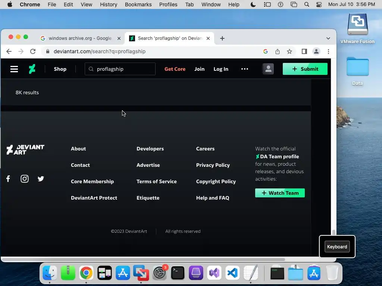The width and height of the screenshot is (382, 286).
Task: Open the Developers footer link
Action: (x=150, y=149)
